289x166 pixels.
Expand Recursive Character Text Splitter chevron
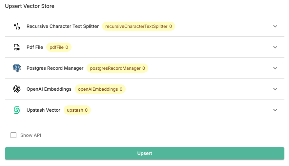tap(275, 26)
